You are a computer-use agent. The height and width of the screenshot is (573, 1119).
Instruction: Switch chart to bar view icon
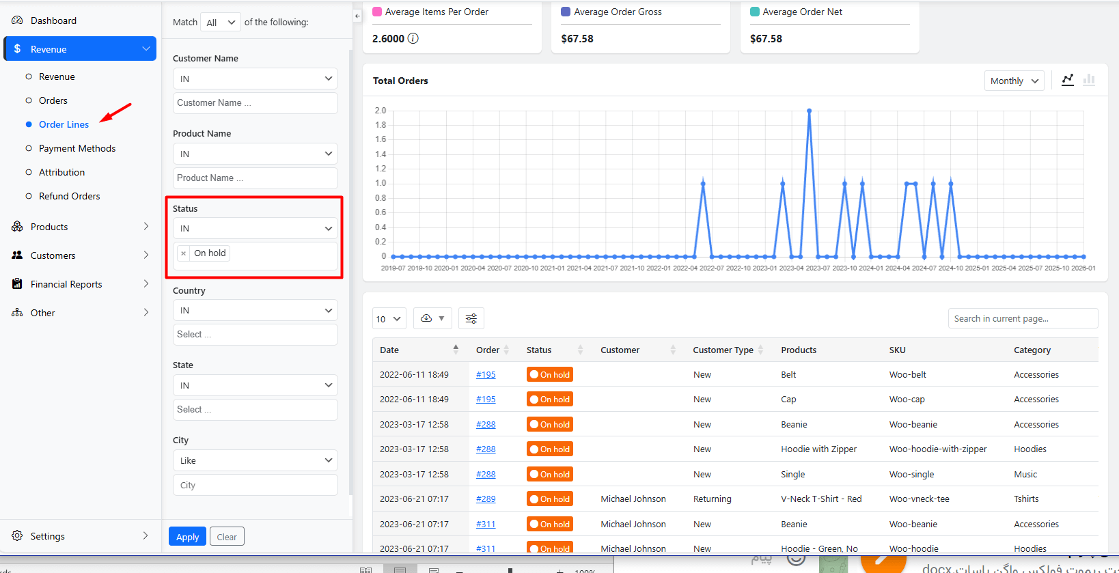(1089, 80)
